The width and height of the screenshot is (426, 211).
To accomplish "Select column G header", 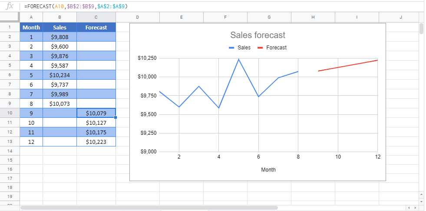I will coord(269,17).
